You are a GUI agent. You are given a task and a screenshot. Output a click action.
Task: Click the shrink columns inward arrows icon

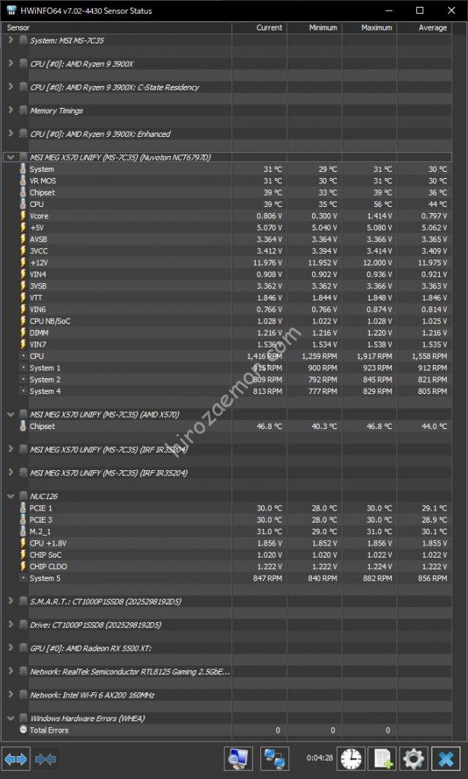pos(45,759)
